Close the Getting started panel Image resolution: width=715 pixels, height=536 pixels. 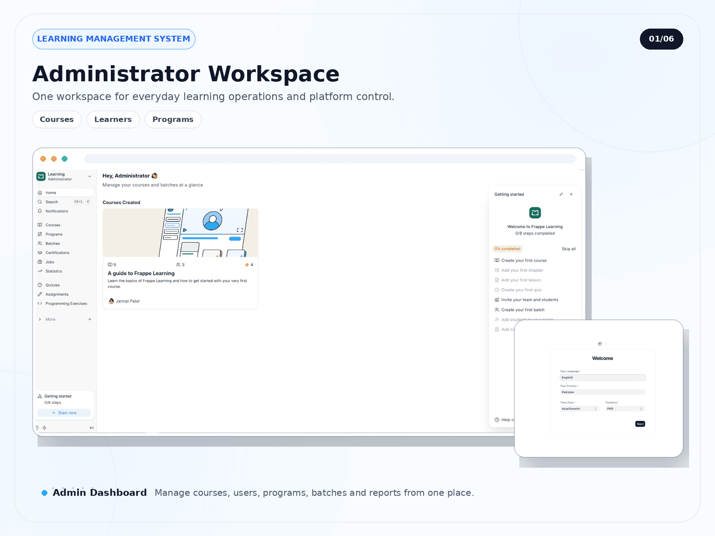pos(571,194)
